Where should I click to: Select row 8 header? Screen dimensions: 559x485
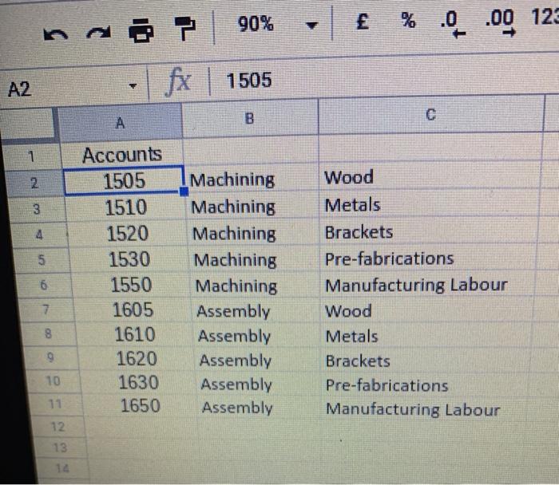tap(48, 333)
